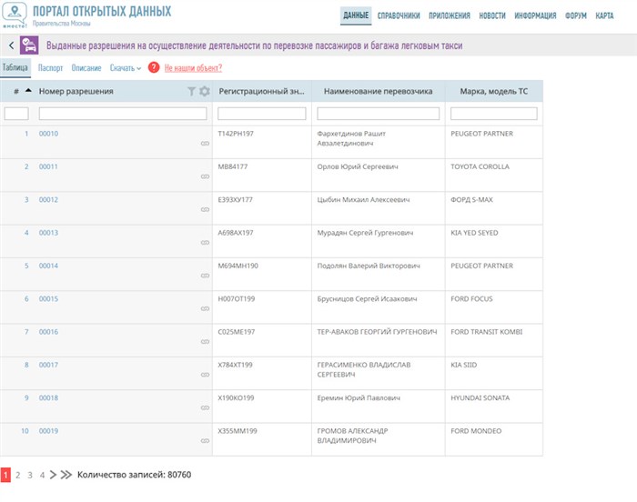The image size is (637, 502).
Task: Jump to last page double arrow
Action: pyautogui.click(x=66, y=475)
